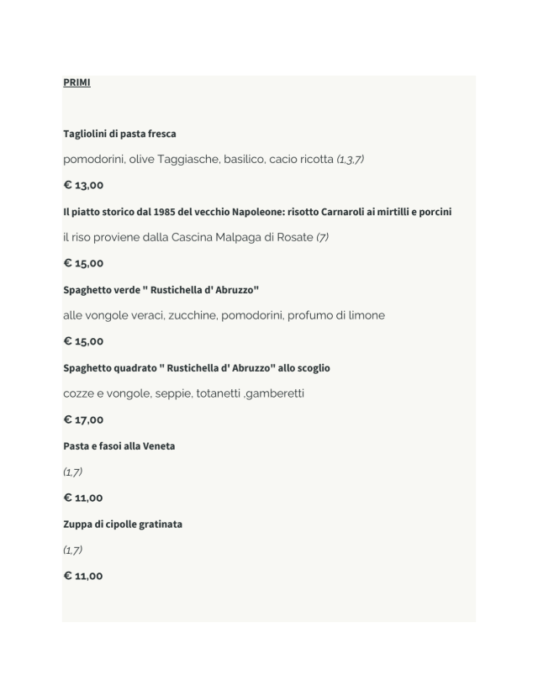Select the € 11,00 price under Zuppa di cipolle

pyautogui.click(x=83, y=576)
